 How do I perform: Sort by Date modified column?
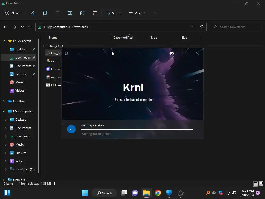(x=123, y=38)
